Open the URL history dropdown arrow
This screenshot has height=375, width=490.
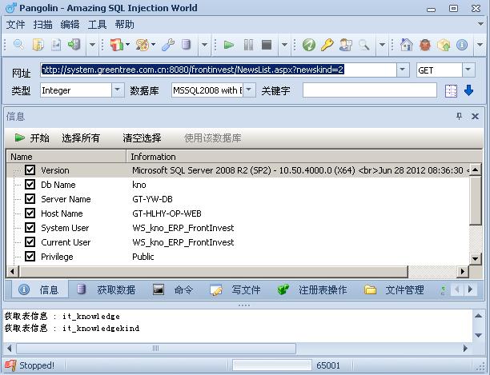[403, 70]
